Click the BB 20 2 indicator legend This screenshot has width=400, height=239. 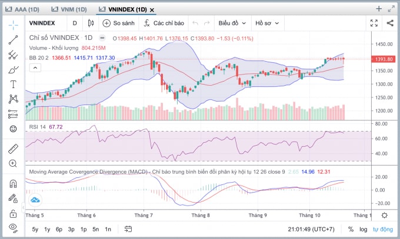click(x=39, y=58)
